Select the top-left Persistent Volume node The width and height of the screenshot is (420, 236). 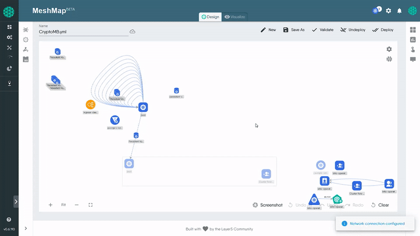point(57,51)
